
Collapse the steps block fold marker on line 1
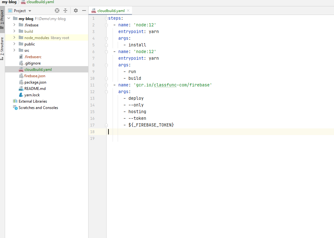(x=107, y=18)
